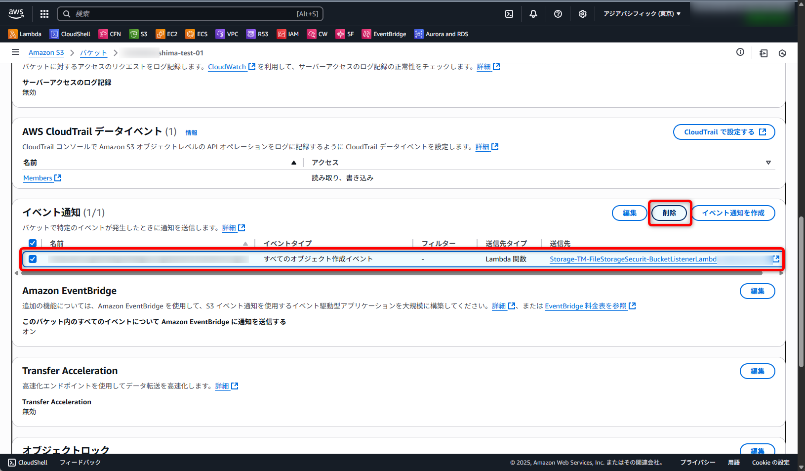The width and height of the screenshot is (805, 471).
Task: Open CFN shortcut in favorites bar
Action: tap(110, 34)
